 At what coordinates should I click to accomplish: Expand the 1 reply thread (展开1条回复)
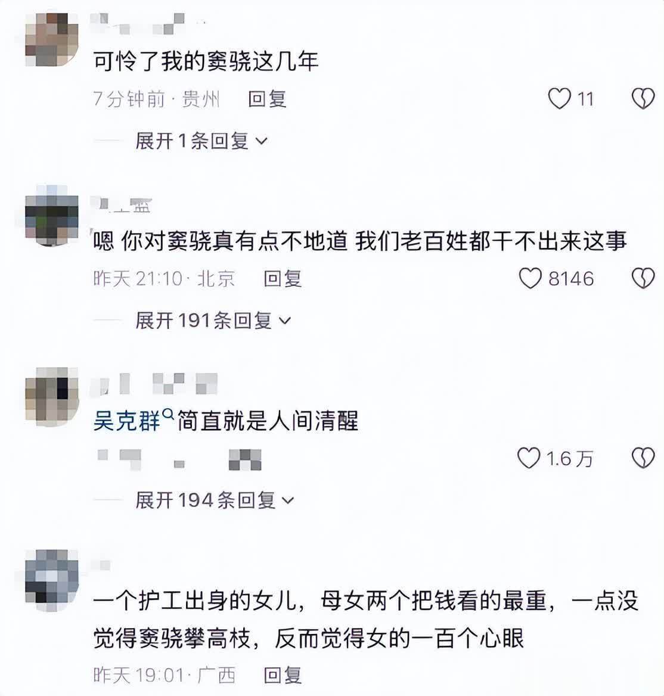201,141
